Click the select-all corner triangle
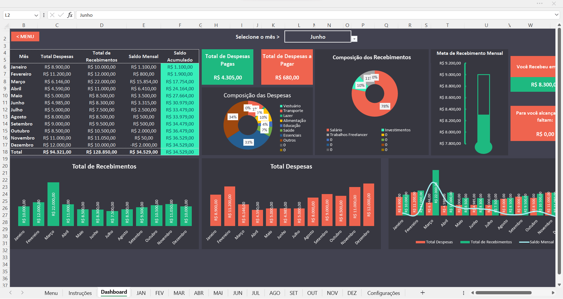 pyautogui.click(x=6, y=26)
